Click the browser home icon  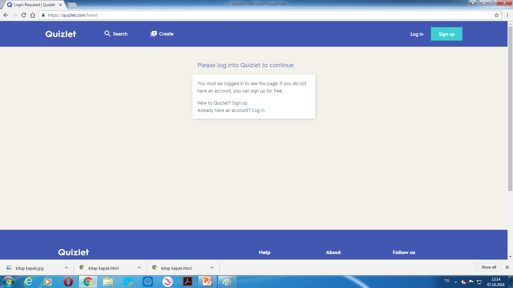(x=33, y=15)
